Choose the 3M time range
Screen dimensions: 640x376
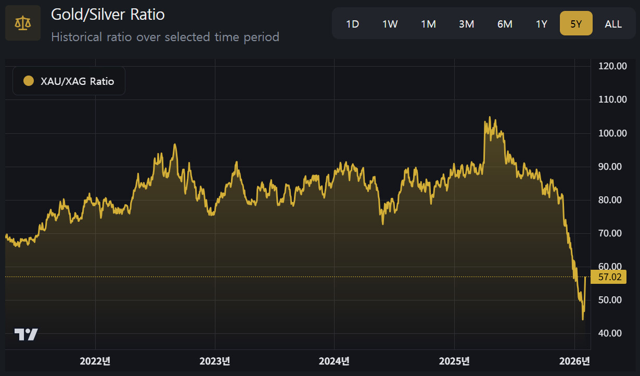coord(466,24)
